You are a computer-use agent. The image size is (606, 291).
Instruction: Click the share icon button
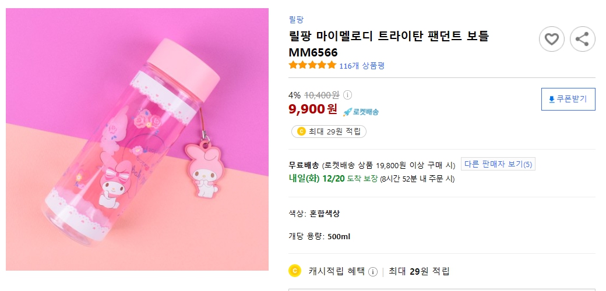(582, 39)
